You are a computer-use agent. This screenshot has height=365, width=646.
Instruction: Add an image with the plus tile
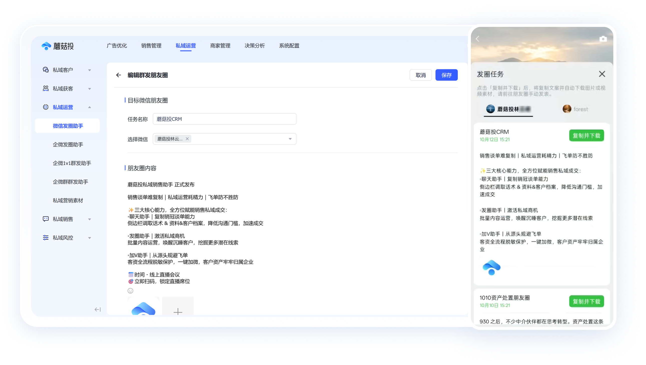[x=178, y=306]
